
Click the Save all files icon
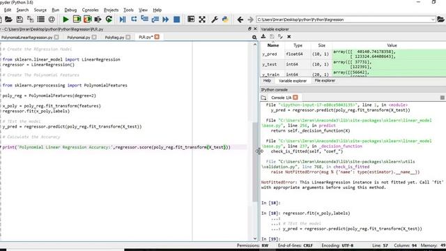(x=30, y=20)
